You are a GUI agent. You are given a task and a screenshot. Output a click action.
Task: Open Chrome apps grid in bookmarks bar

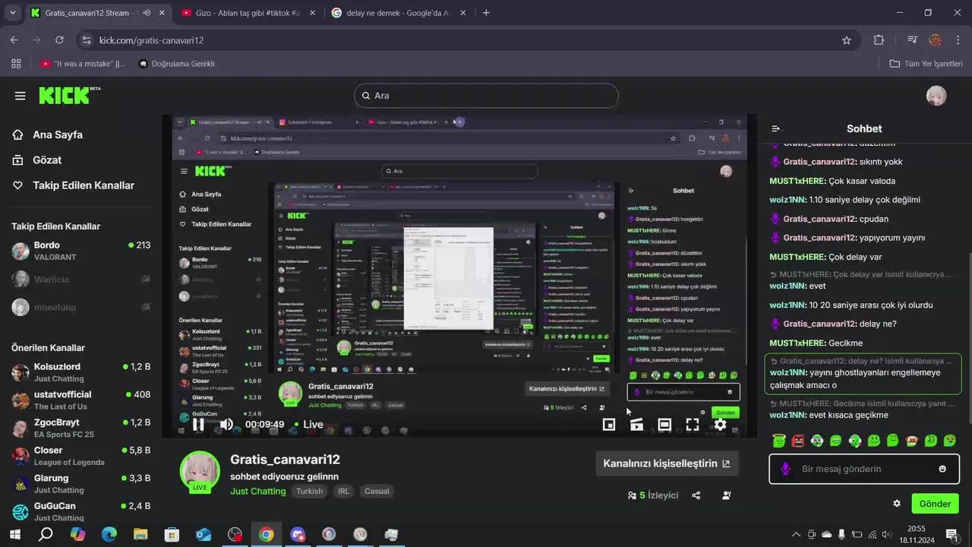point(16,64)
